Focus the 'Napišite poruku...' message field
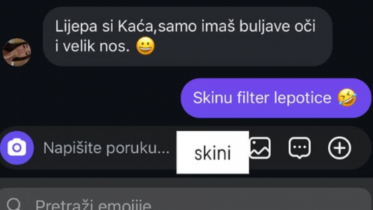Screen dimensions: 373x210 tap(106, 148)
